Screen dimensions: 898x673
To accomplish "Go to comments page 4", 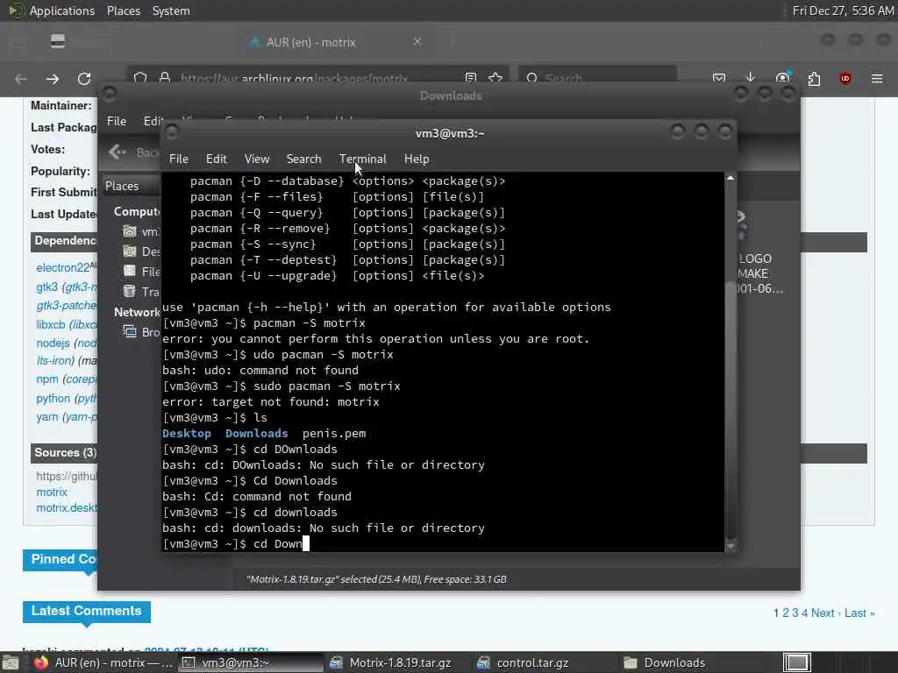I will (805, 613).
